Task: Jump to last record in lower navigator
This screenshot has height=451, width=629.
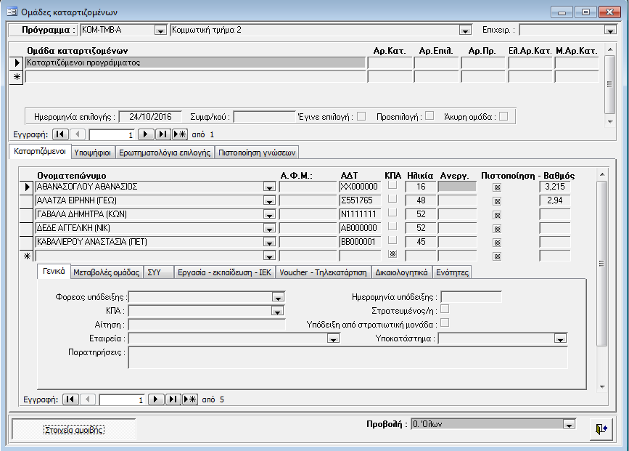Action: coord(173,399)
